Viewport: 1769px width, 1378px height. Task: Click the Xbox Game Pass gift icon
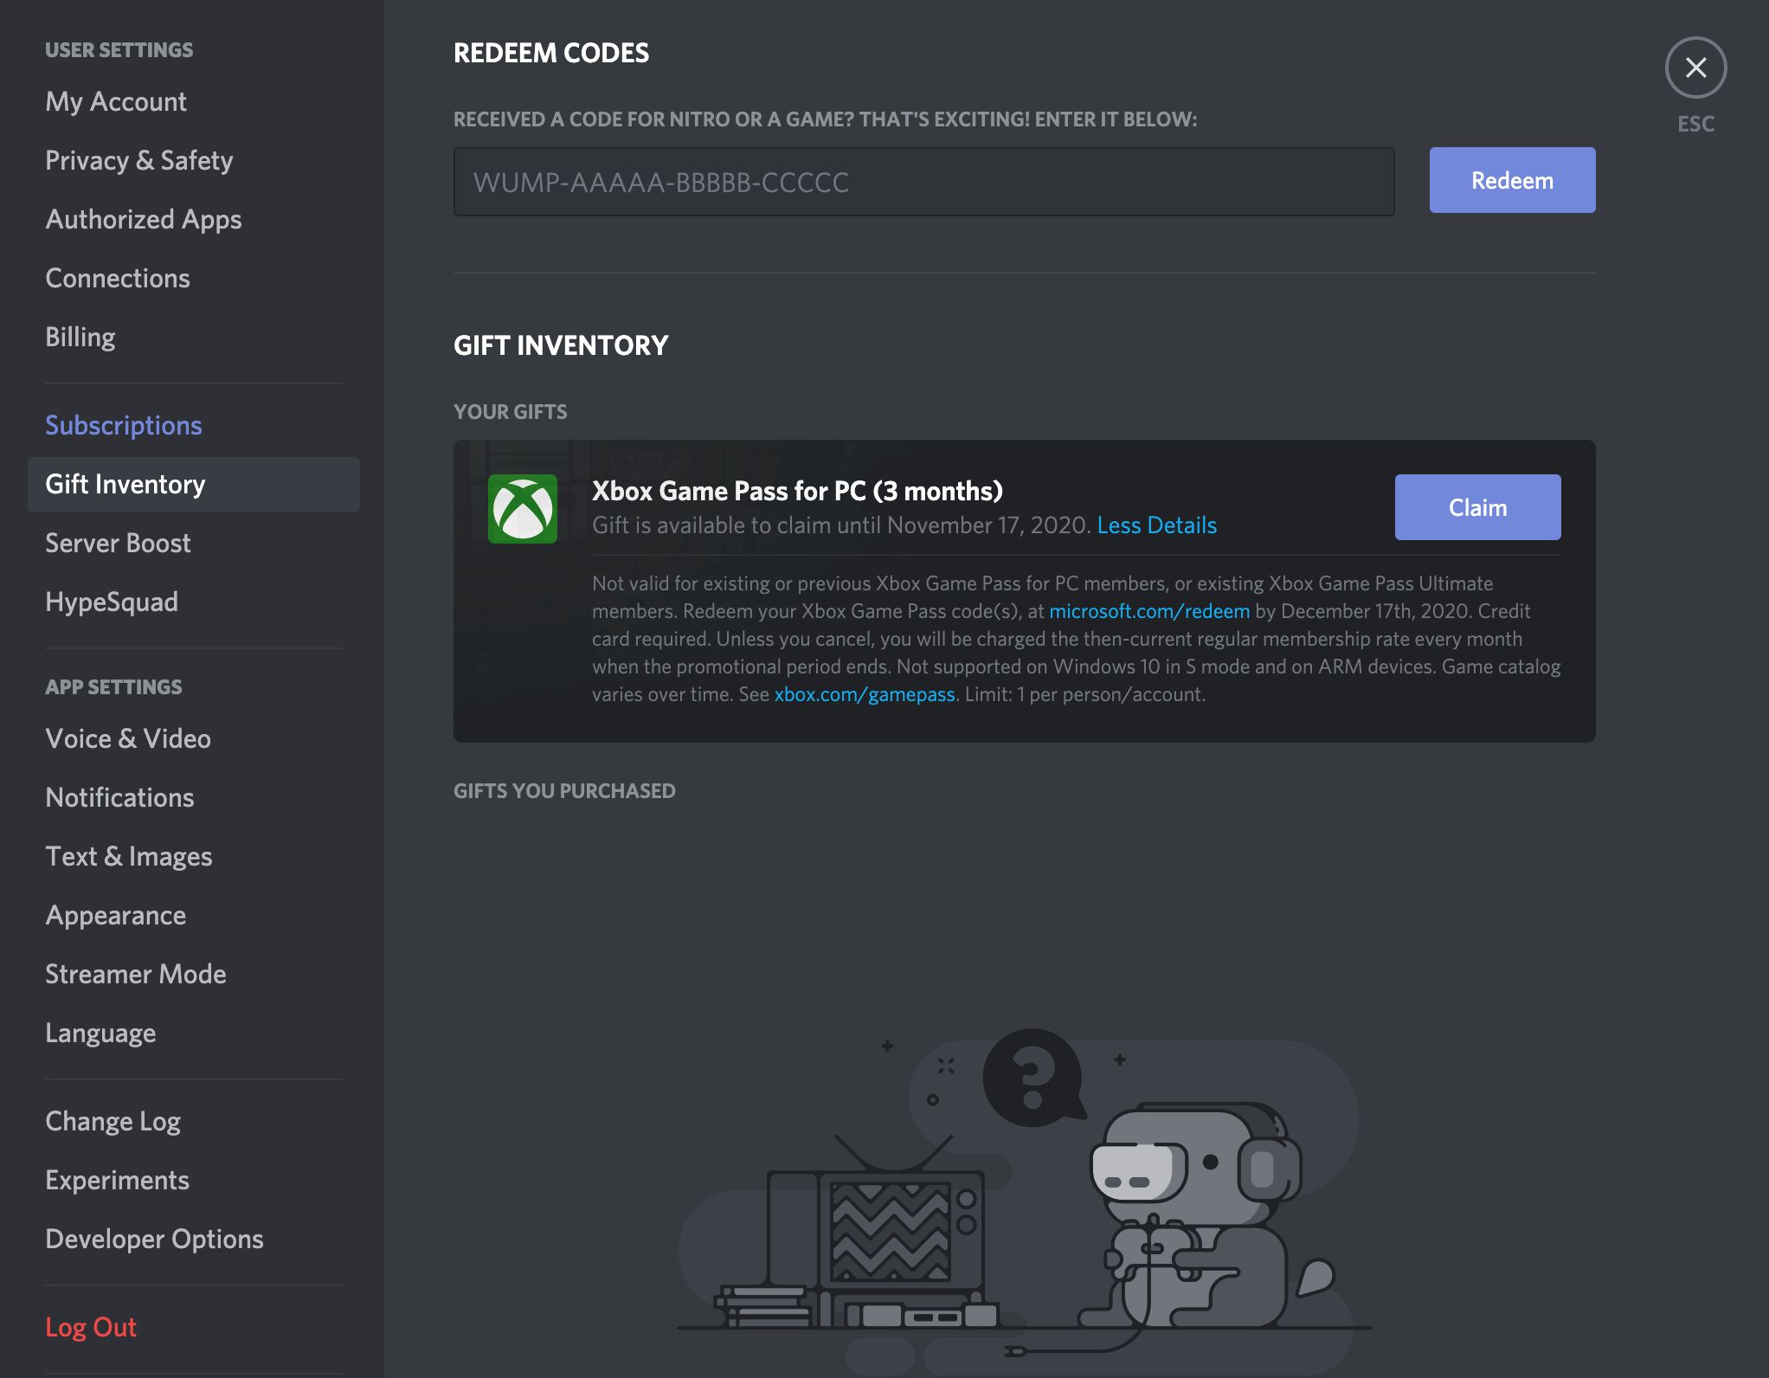tap(523, 509)
